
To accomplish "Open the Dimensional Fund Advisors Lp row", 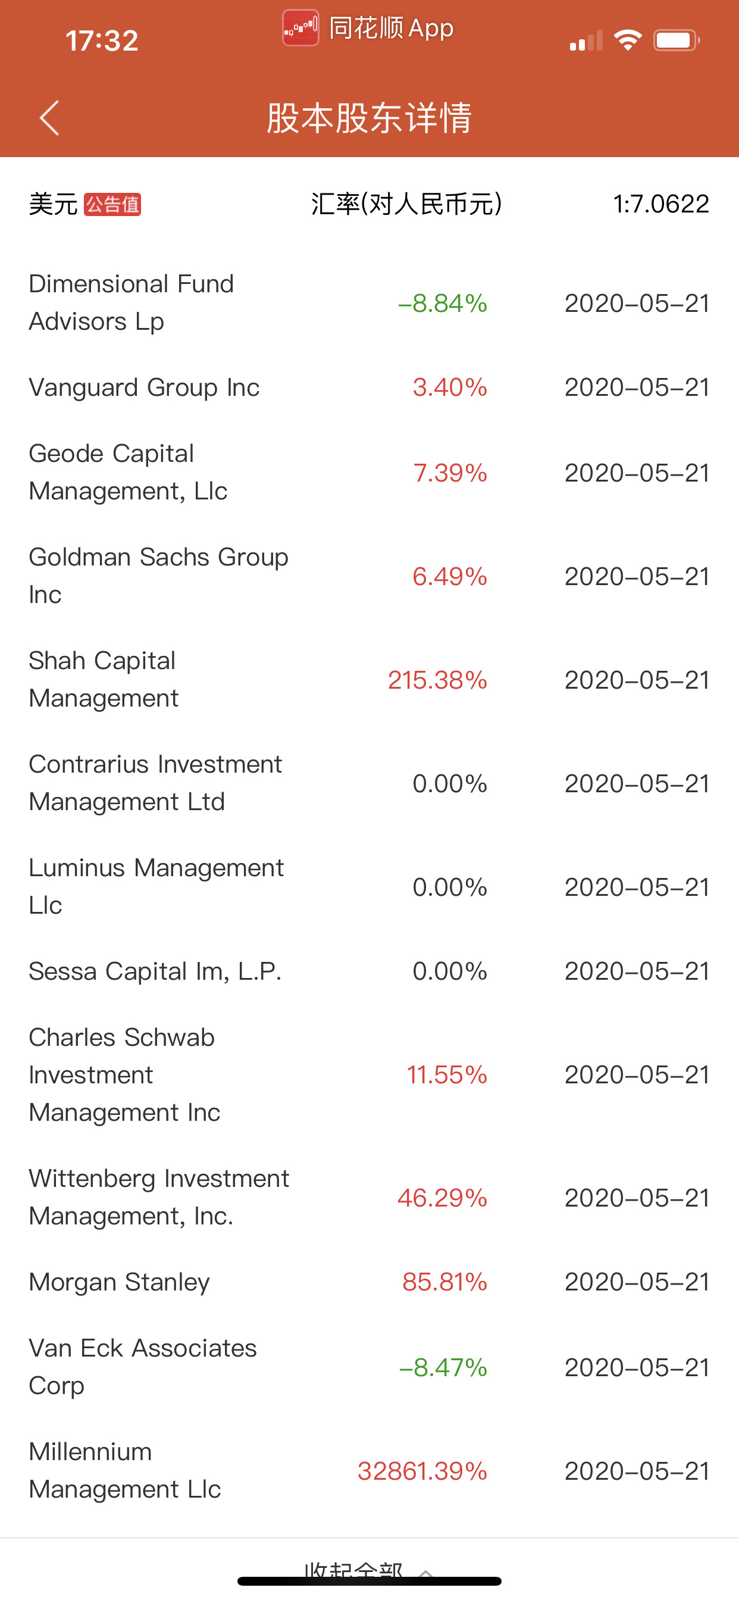I will [369, 303].
